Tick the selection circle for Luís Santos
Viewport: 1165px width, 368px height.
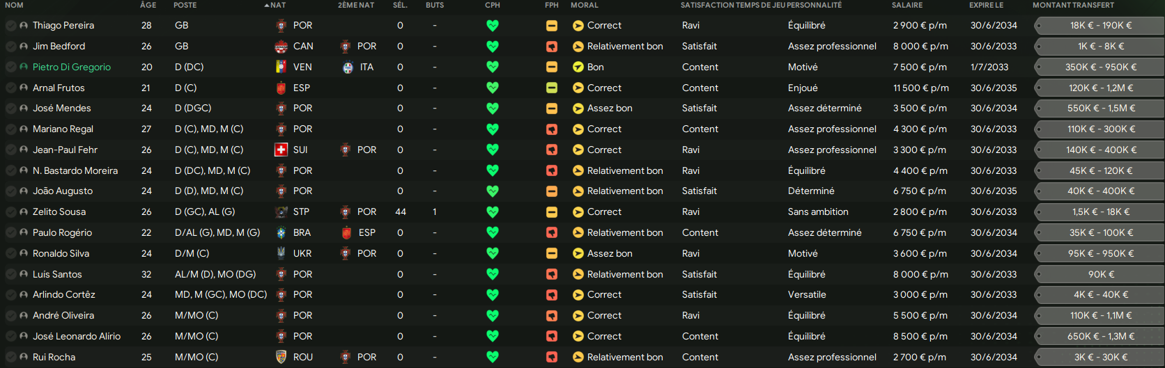pos(10,275)
